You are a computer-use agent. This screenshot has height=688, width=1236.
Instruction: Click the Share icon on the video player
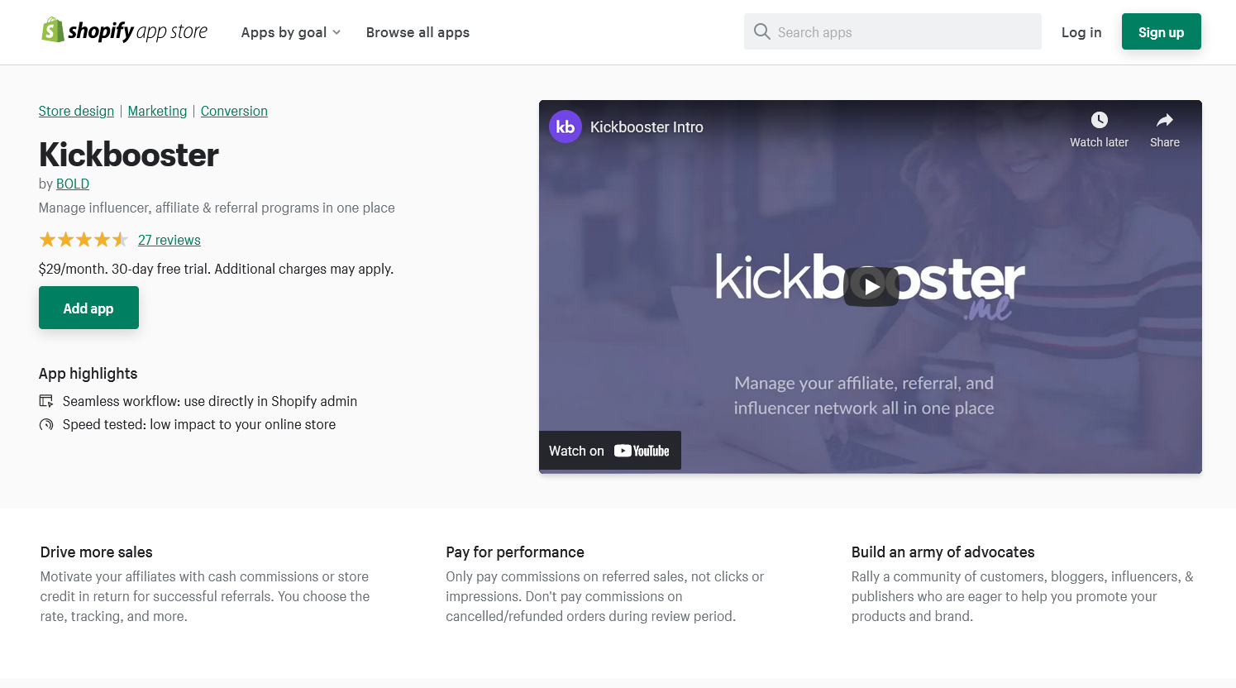[x=1164, y=120]
